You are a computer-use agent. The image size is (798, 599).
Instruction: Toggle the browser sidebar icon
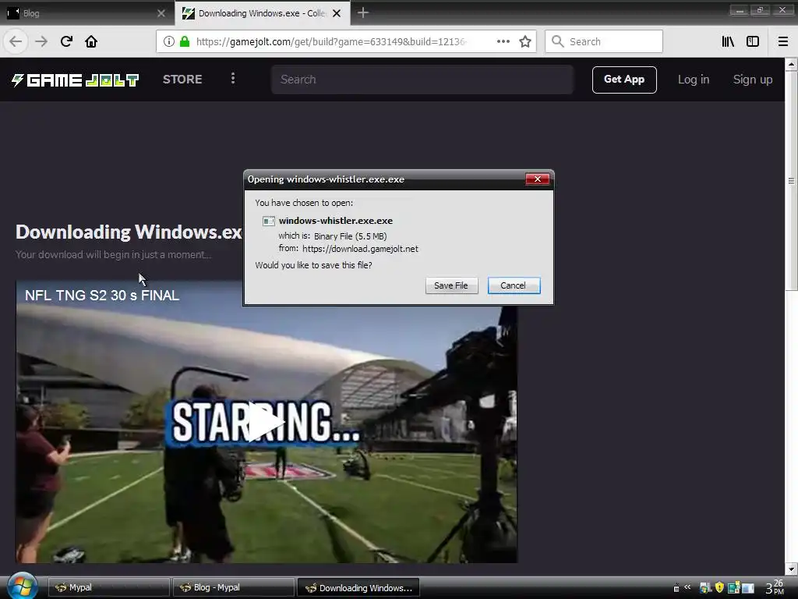[x=753, y=41]
